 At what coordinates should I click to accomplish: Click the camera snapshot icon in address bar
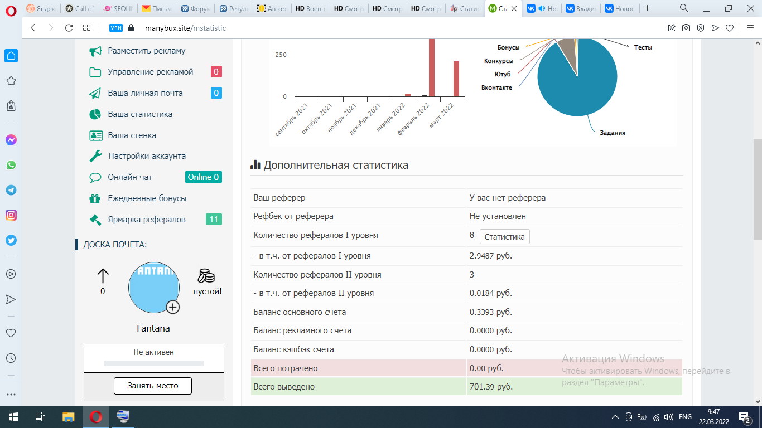(x=686, y=28)
